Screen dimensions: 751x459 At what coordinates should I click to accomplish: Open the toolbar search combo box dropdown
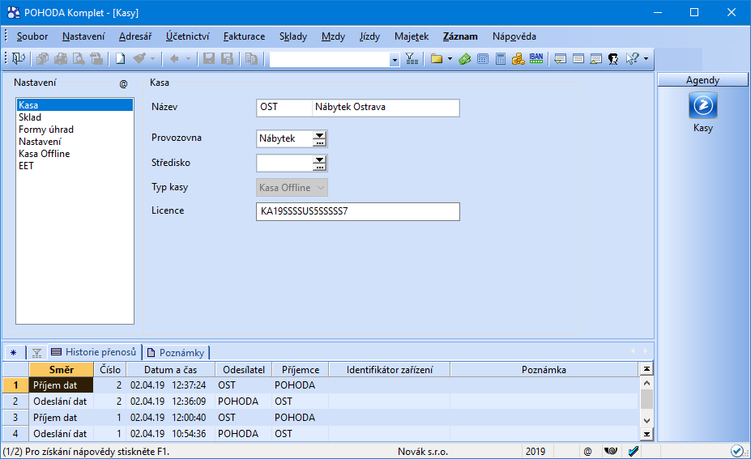(x=395, y=60)
